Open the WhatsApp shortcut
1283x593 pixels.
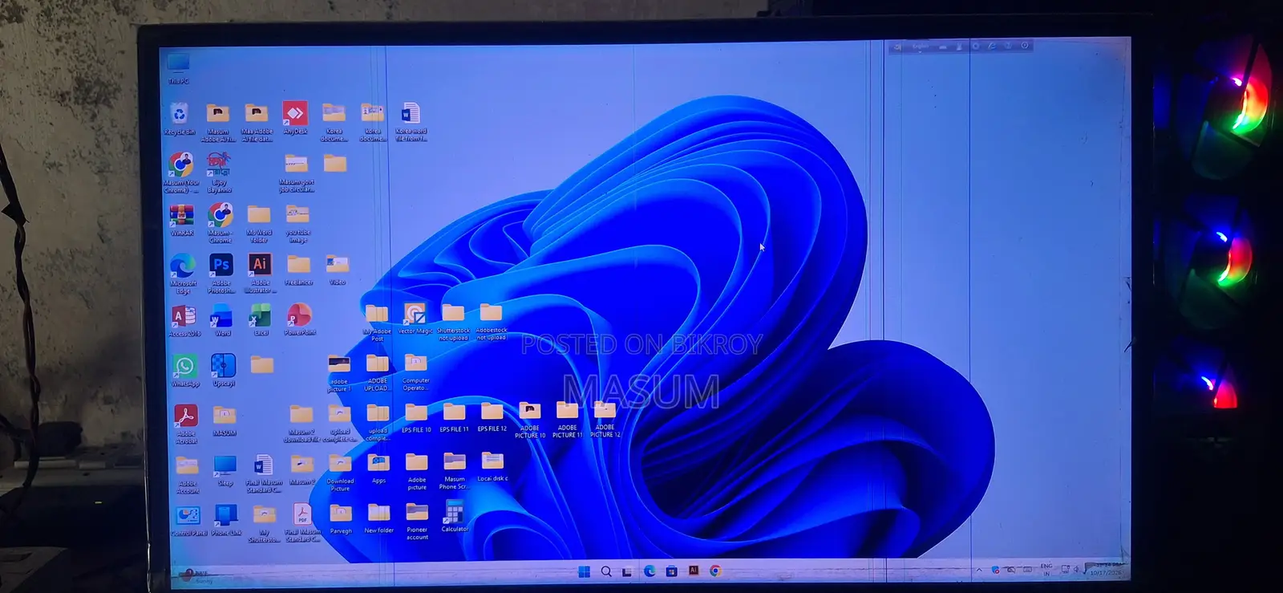pyautogui.click(x=185, y=372)
